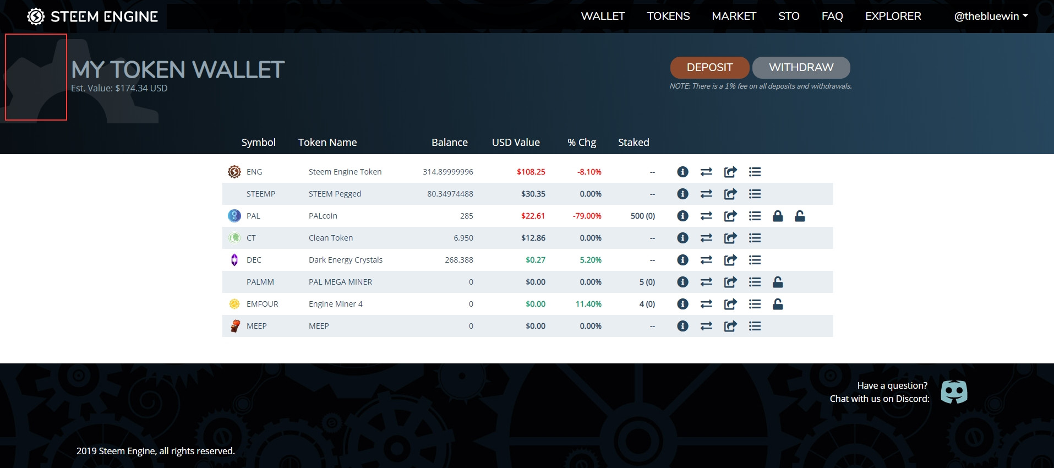Click the Balance column header
Screen dimensions: 1054x468
(450, 143)
